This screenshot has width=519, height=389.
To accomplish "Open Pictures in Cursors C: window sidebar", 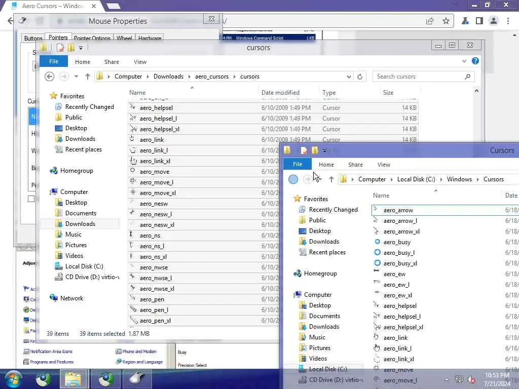I will [319, 348].
